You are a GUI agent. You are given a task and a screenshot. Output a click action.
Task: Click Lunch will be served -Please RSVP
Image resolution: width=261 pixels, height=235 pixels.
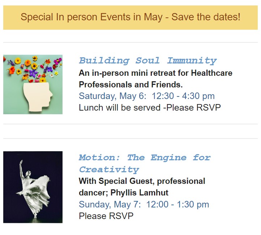(x=150, y=108)
